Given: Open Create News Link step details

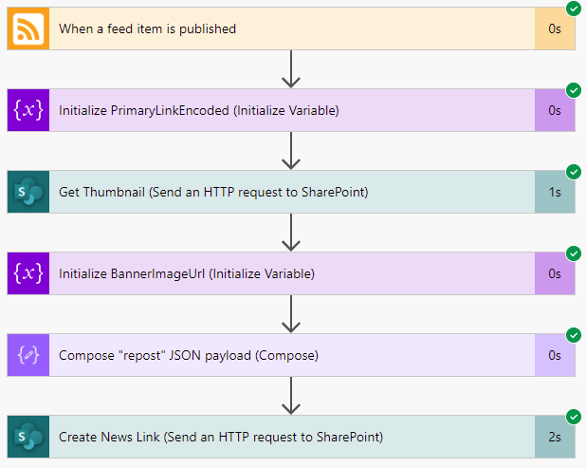Looking at the screenshot, I should (x=291, y=437).
